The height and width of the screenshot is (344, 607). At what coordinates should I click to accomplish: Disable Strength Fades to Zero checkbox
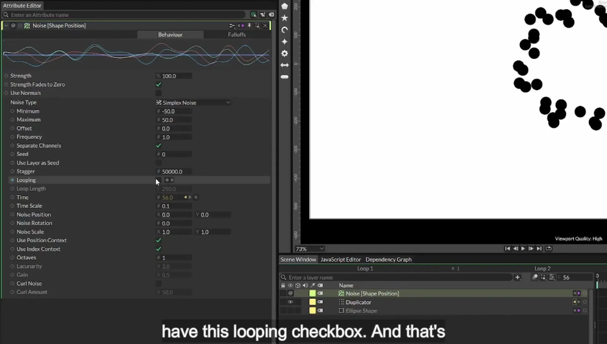(159, 84)
